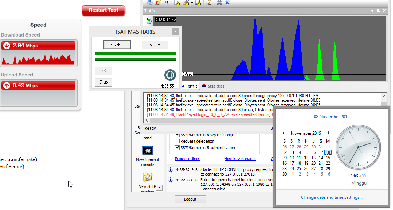Open New terminal console icon
The image size is (393, 210).
coord(148,151)
